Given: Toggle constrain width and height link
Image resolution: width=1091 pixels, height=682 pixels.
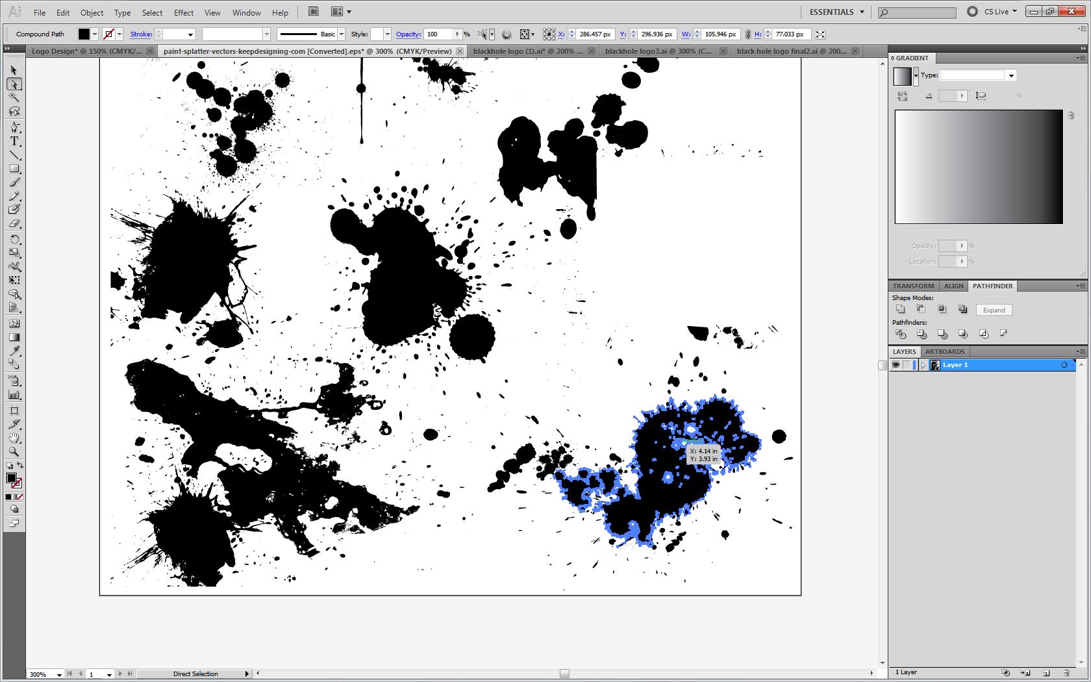Looking at the screenshot, I should tap(748, 34).
